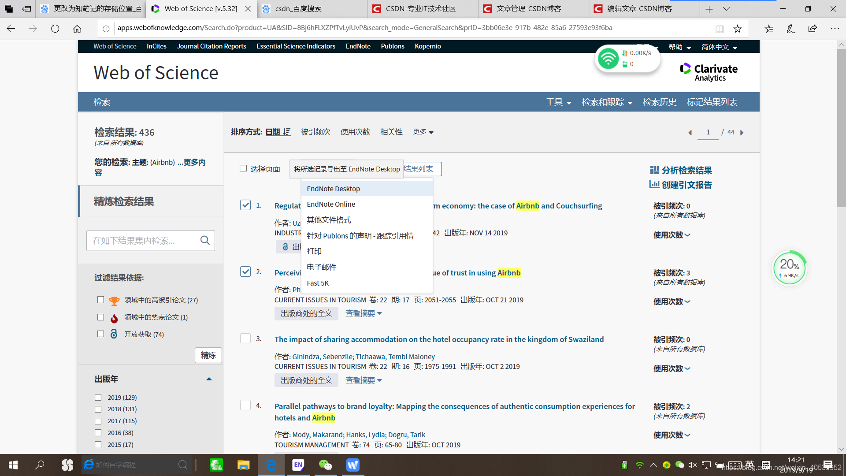Tick the 2019 (129) publication year filter
The image size is (846, 476).
(x=98, y=397)
